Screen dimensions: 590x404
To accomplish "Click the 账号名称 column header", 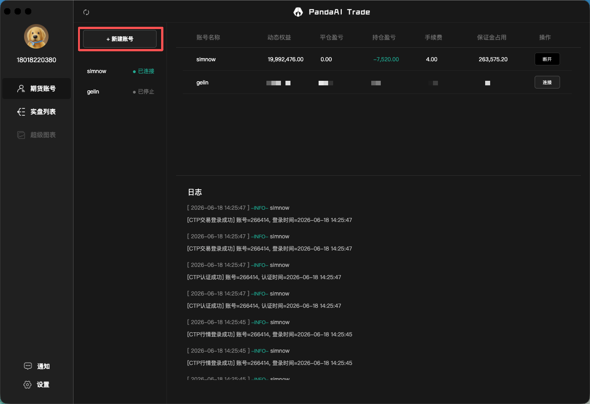I will [208, 37].
